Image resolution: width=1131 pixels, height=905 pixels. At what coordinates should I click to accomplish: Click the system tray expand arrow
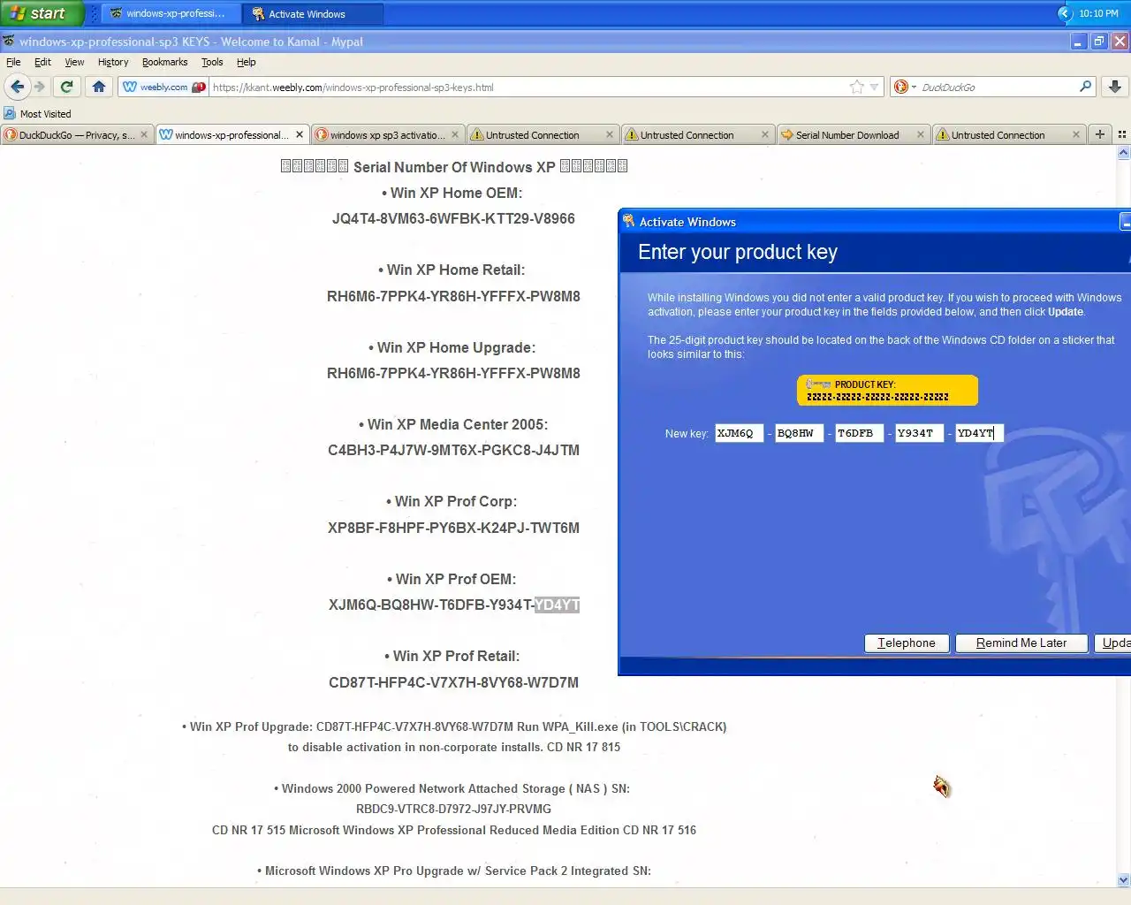1065,13
